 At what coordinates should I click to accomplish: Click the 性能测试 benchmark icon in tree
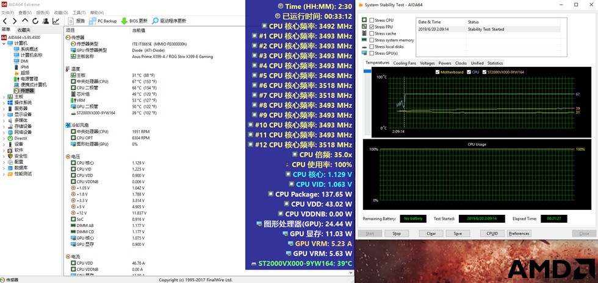(10, 174)
